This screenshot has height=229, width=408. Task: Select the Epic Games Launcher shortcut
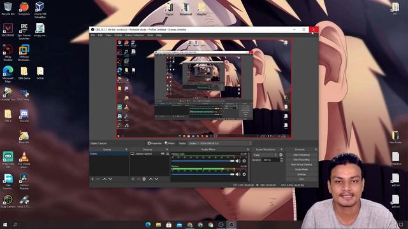24,31
